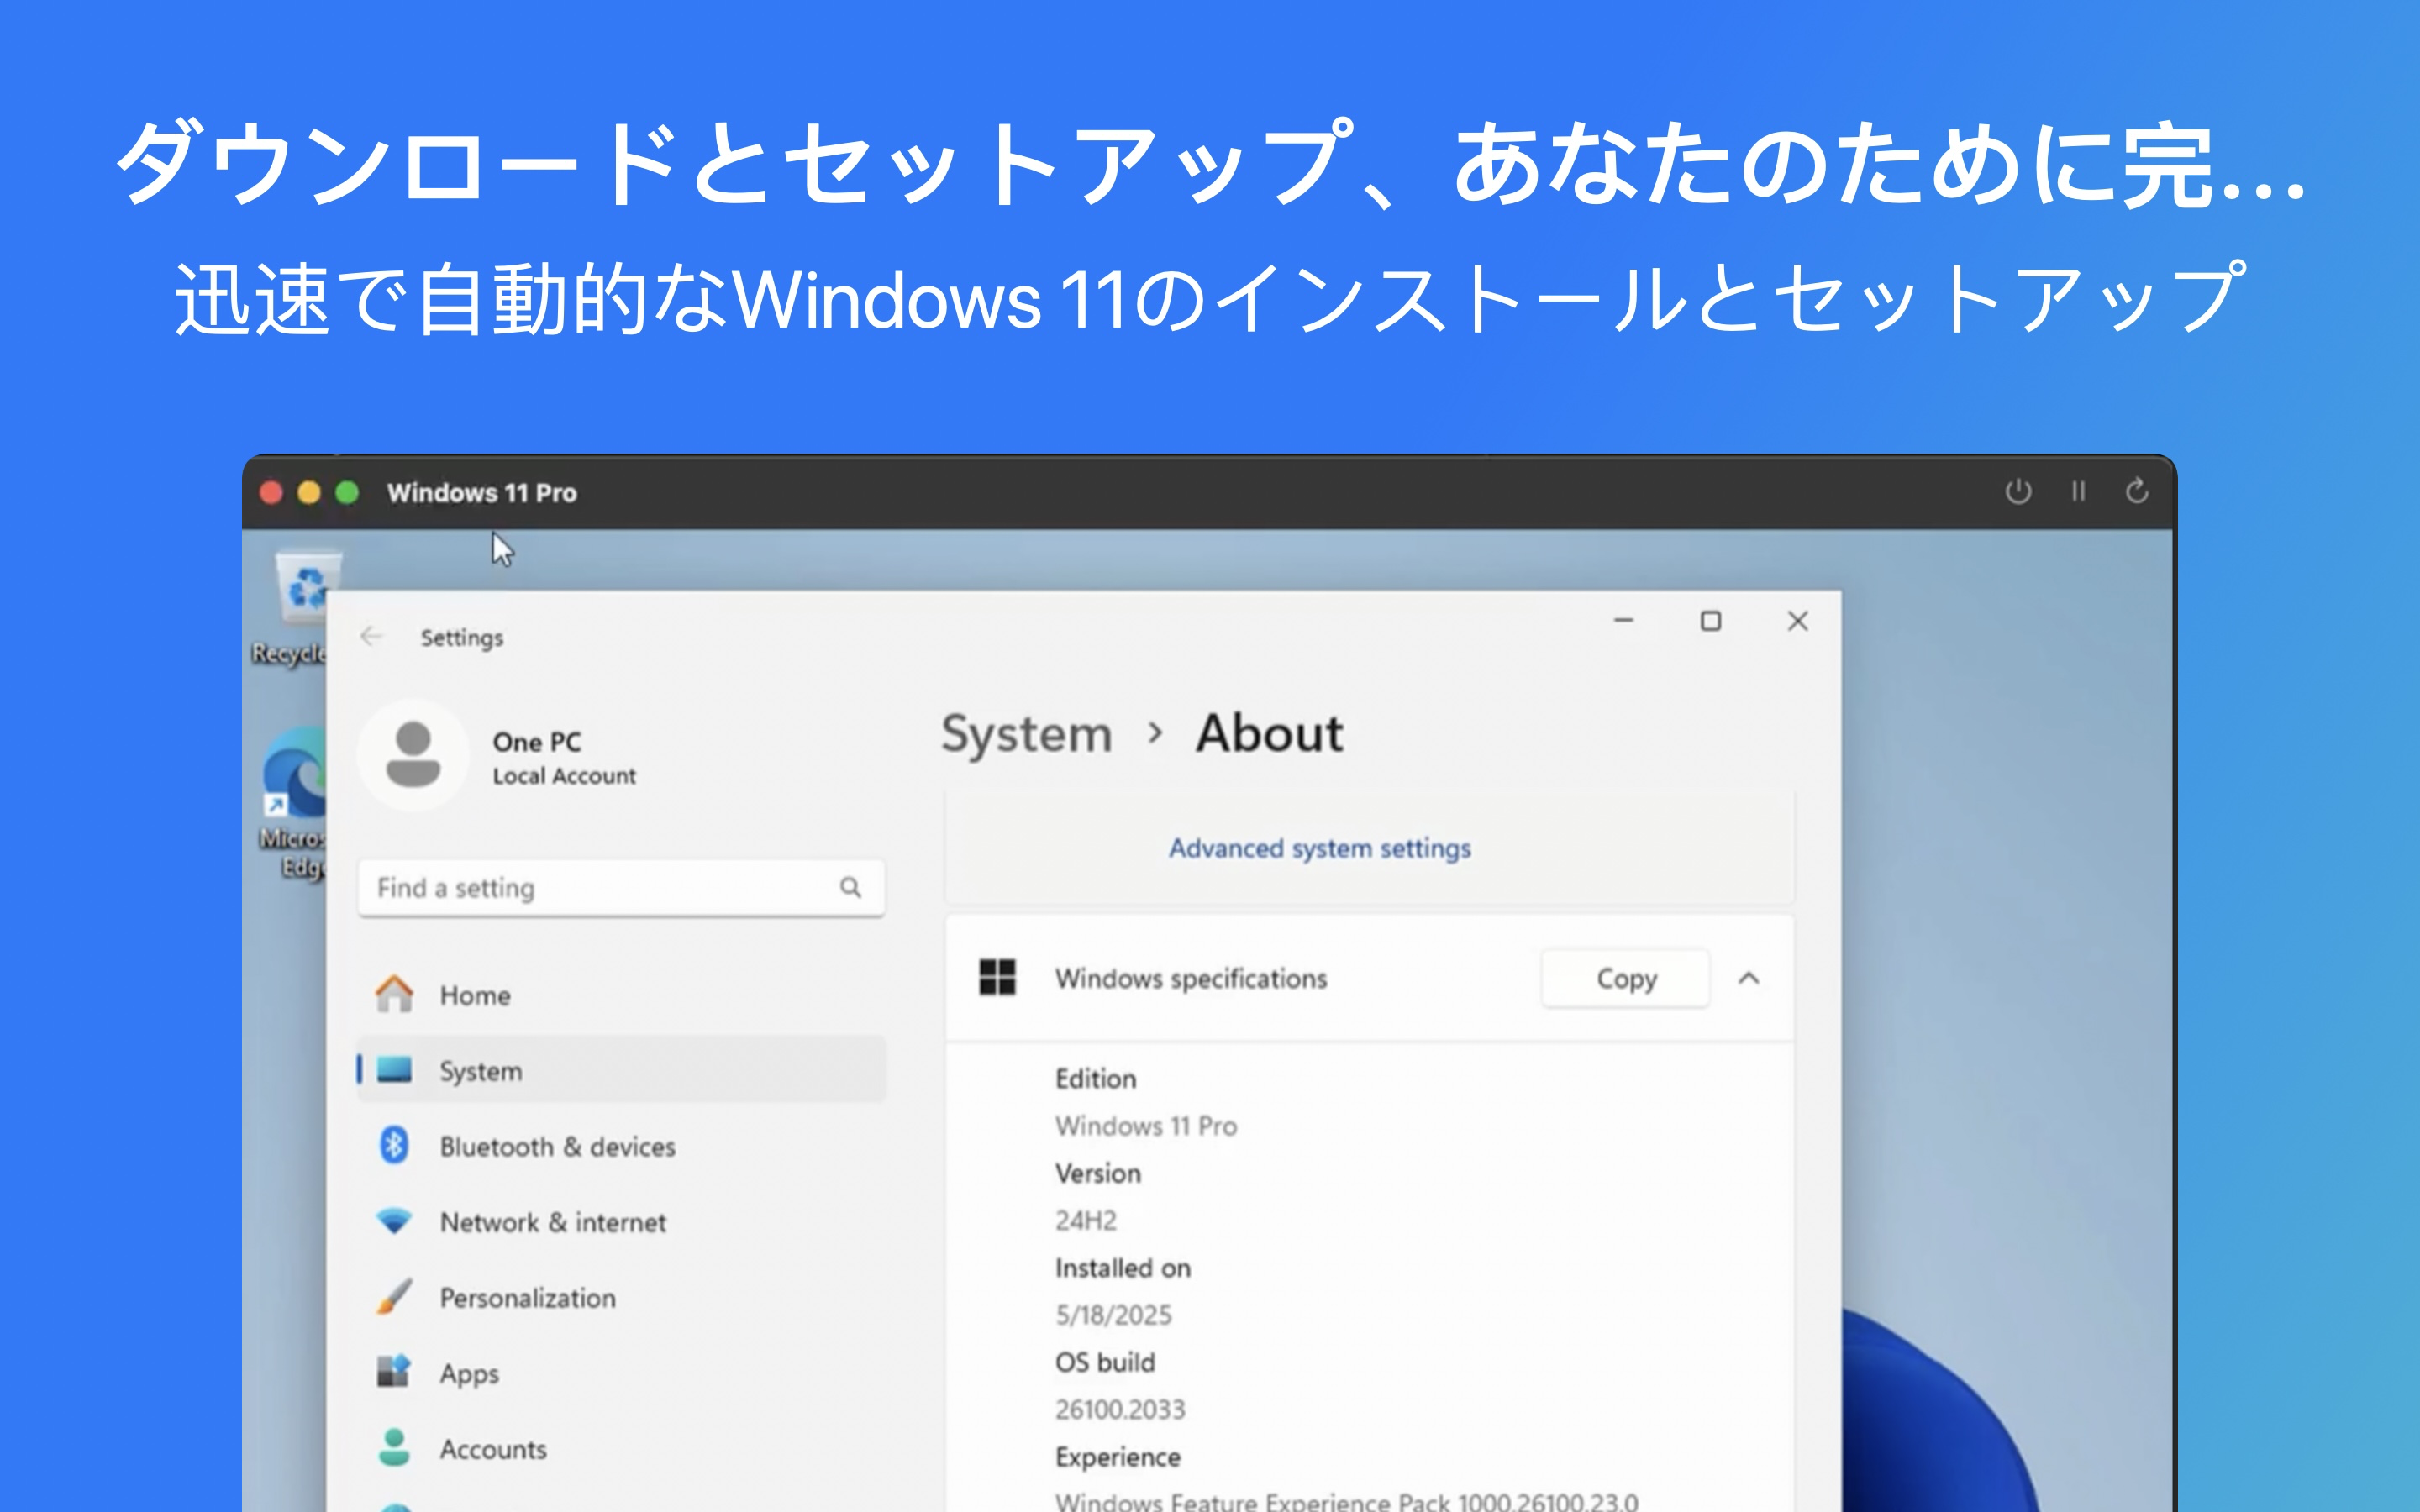Click the Network wifi icon in sidebar
Image resolution: width=2420 pixels, height=1512 pixels.
coord(394,1221)
